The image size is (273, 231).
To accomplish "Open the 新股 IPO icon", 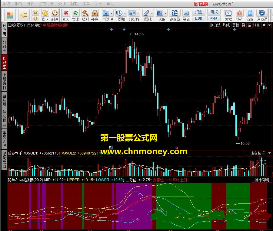I will 250,13.
